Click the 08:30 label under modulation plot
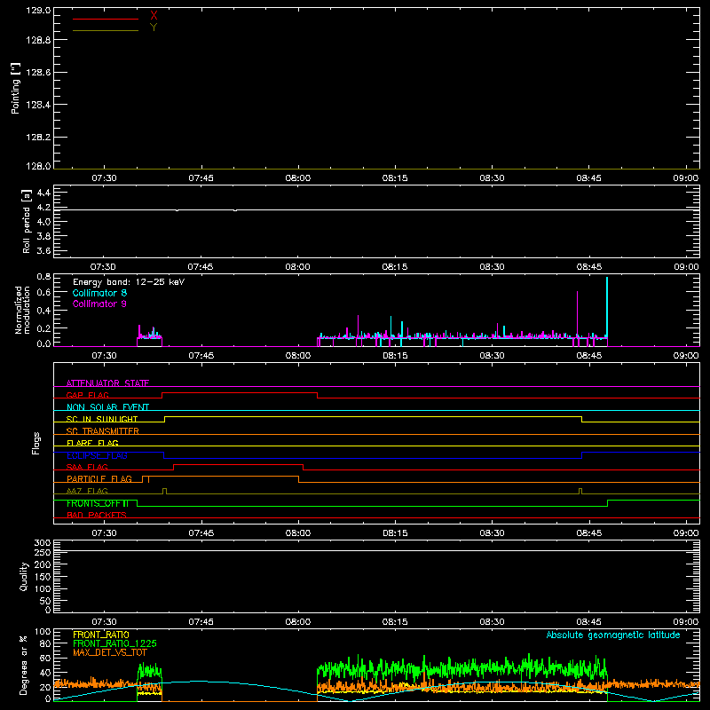Image resolution: width=710 pixels, height=710 pixels. click(x=492, y=356)
